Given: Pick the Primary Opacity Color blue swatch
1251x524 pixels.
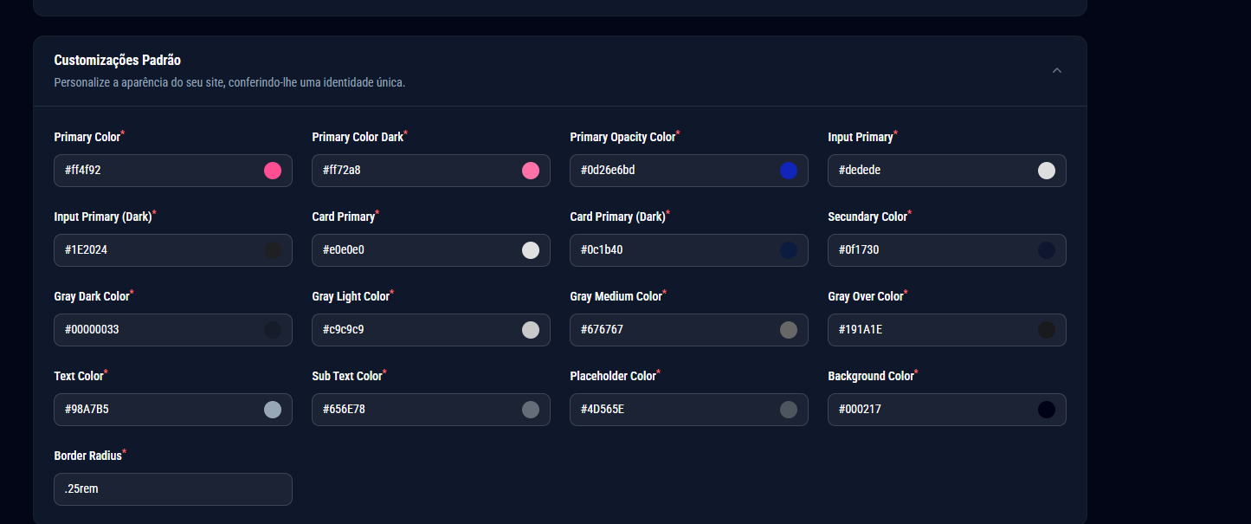Looking at the screenshot, I should 789,171.
